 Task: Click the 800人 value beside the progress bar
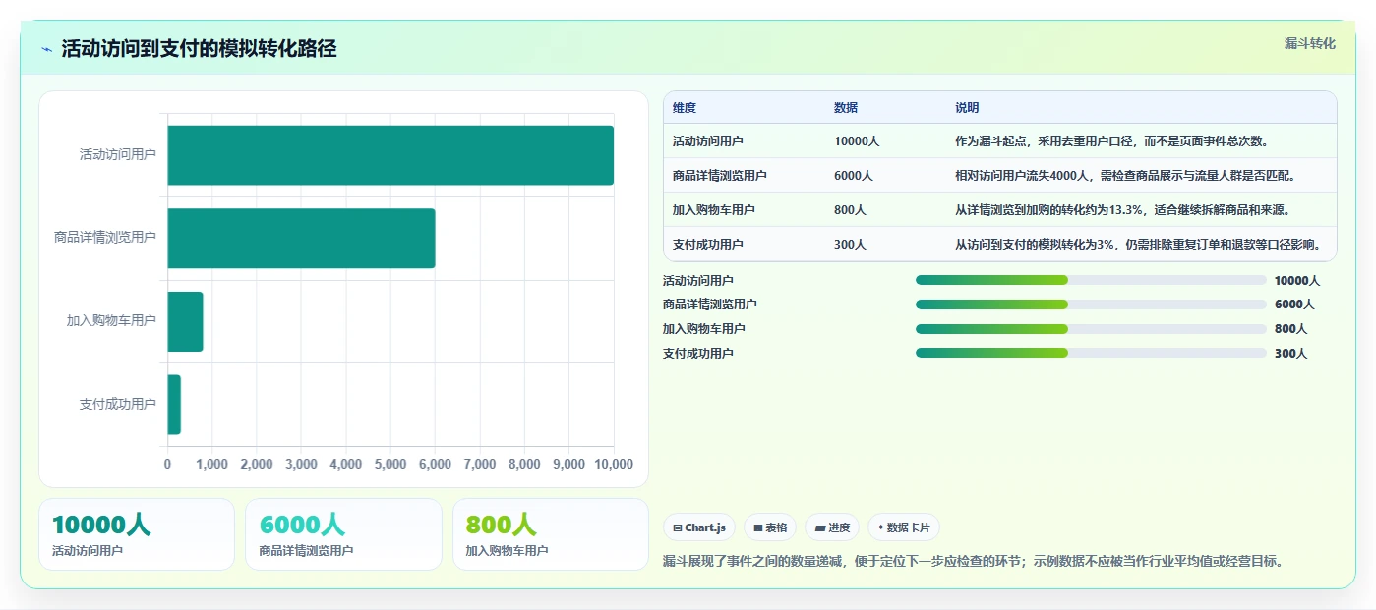tap(1290, 329)
